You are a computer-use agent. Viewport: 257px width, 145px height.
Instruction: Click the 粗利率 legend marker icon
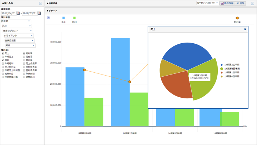coord(237,18)
